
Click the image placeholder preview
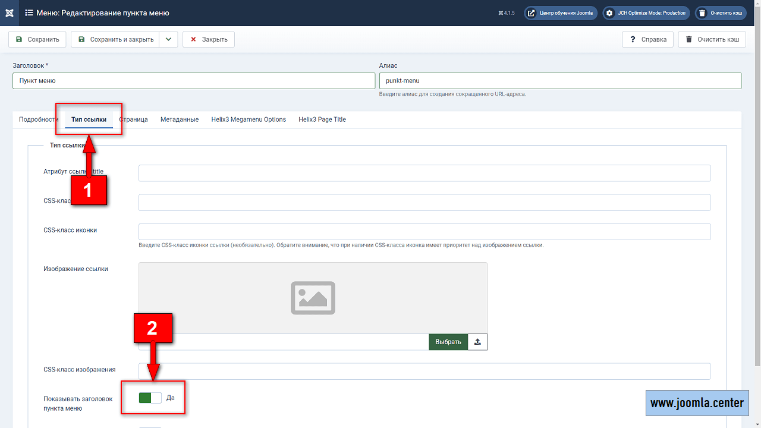point(313,298)
